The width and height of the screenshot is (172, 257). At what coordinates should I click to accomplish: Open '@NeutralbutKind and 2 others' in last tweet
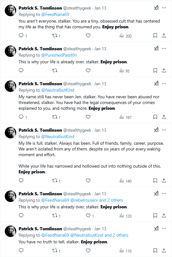pos(99,235)
